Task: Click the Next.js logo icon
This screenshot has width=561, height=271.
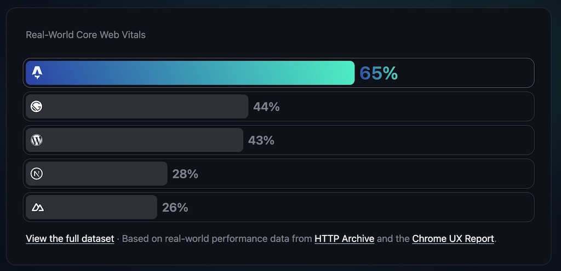Action: 37,174
